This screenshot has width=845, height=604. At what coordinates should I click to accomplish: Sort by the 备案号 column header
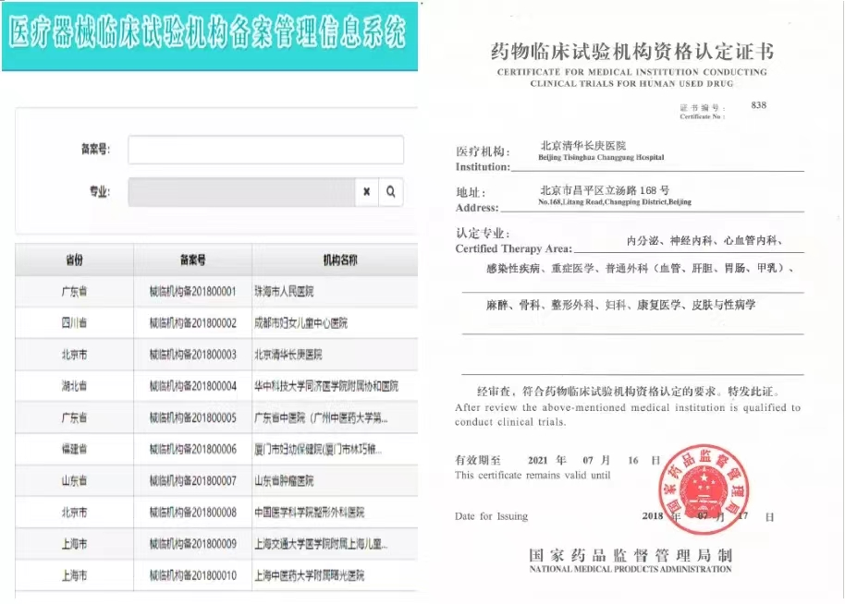(x=192, y=260)
